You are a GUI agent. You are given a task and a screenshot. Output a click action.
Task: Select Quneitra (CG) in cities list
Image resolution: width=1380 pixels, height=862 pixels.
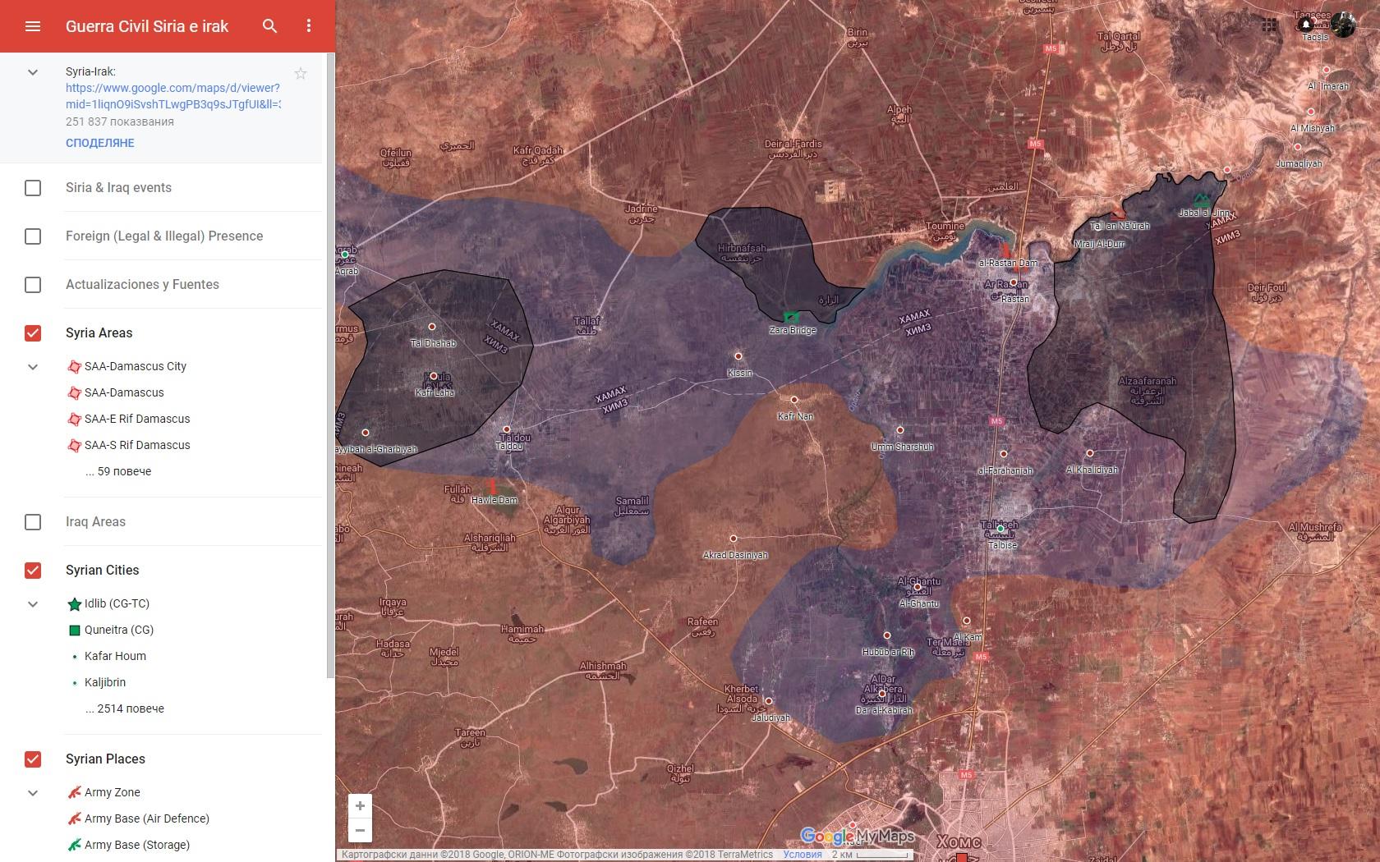(x=118, y=630)
